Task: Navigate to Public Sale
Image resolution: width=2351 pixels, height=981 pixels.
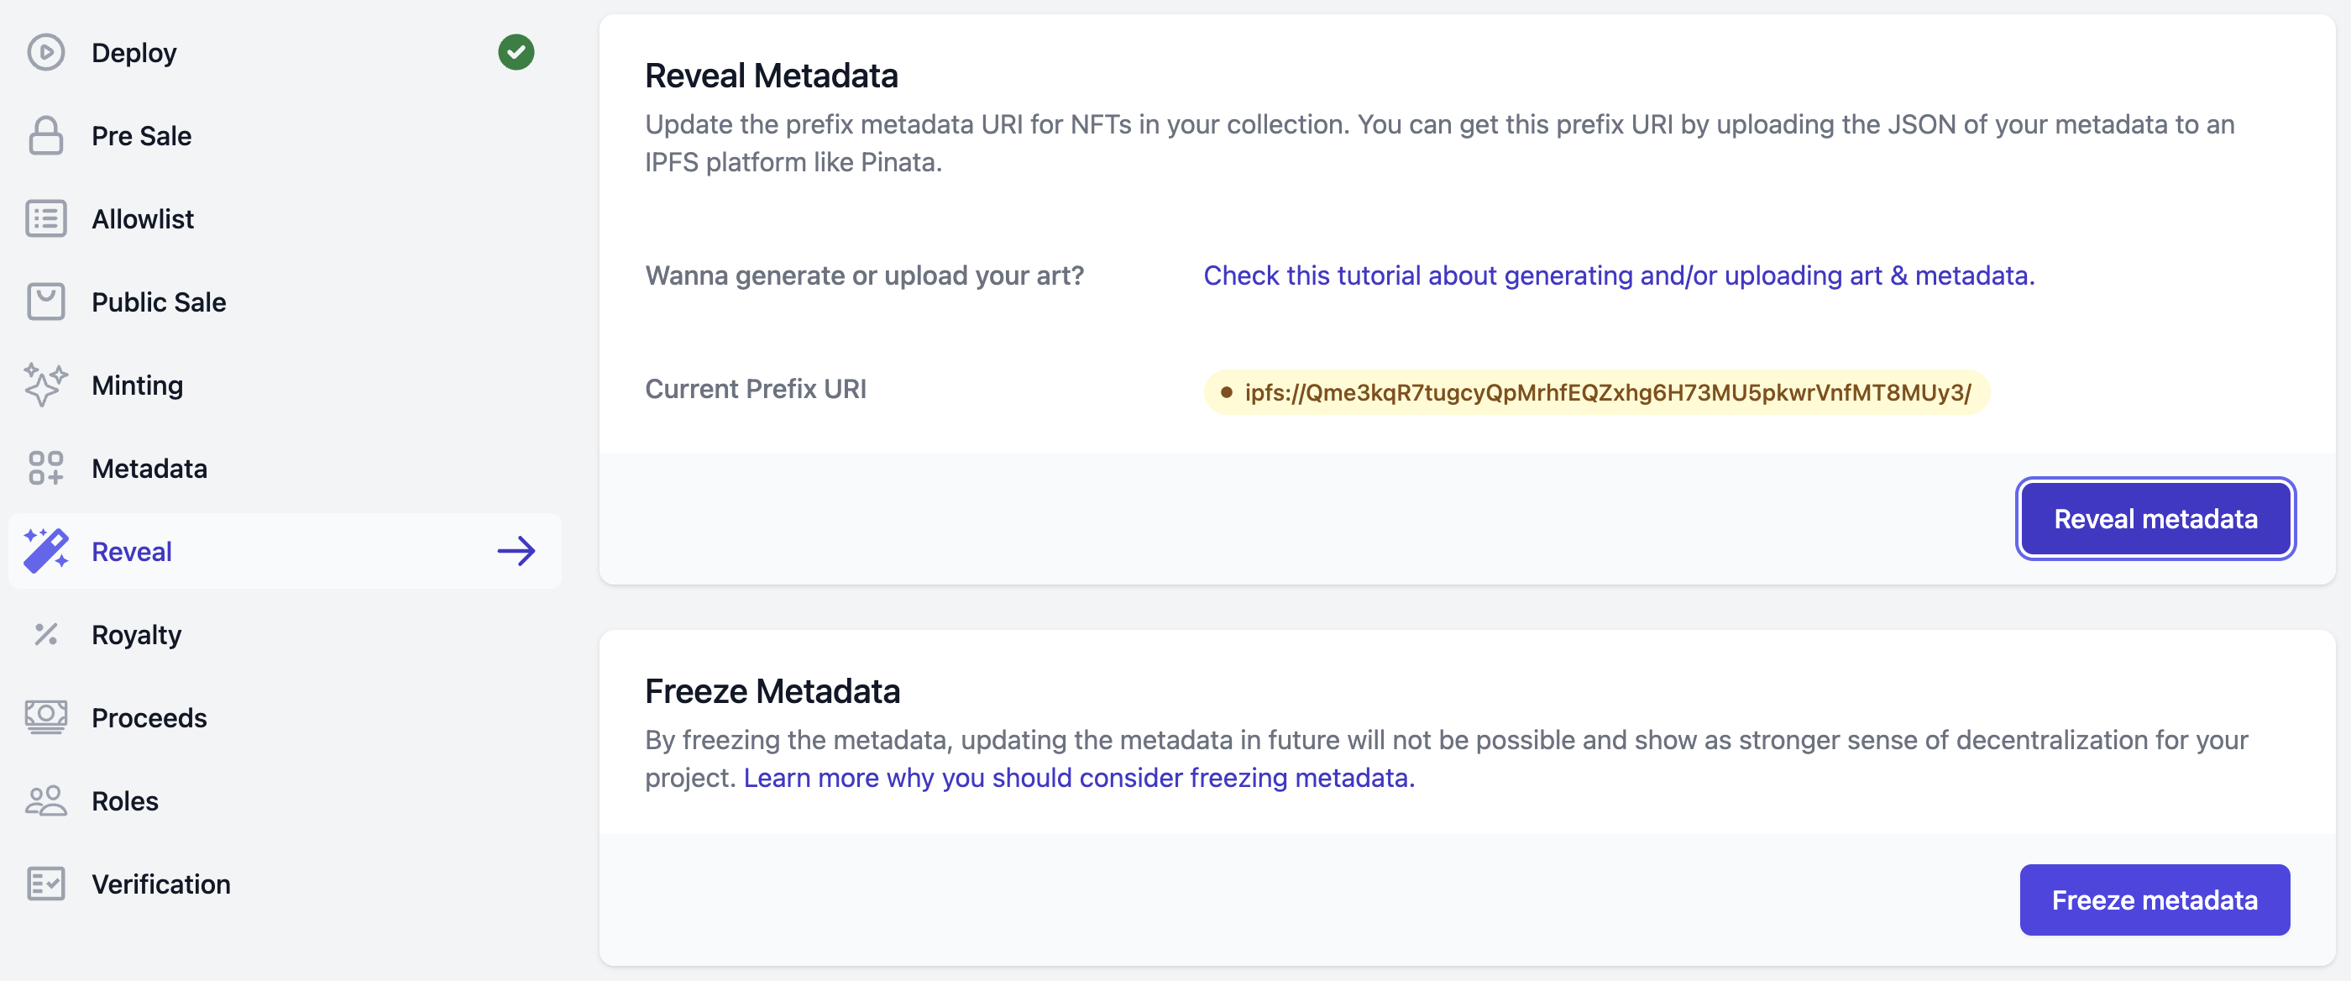Action: [285, 302]
